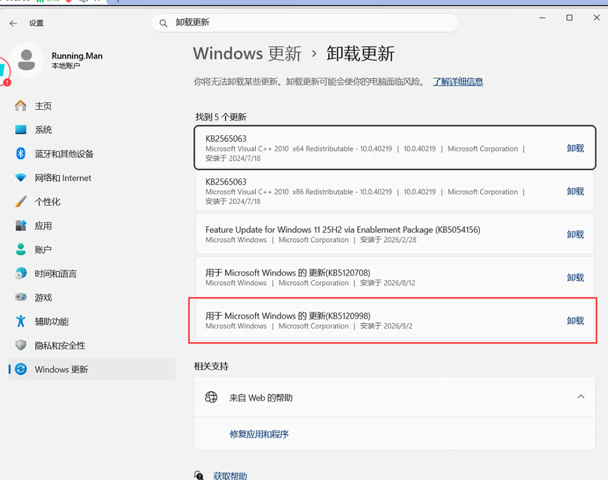Open the 账户 person icon

[20, 249]
